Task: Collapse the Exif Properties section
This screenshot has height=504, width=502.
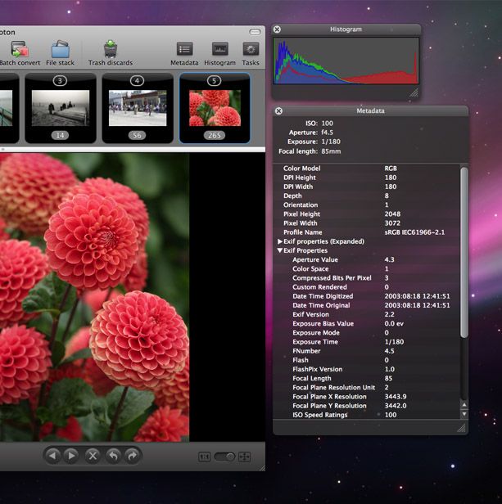Action: [281, 250]
